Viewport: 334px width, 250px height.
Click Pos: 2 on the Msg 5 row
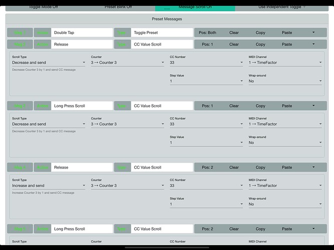point(207,229)
